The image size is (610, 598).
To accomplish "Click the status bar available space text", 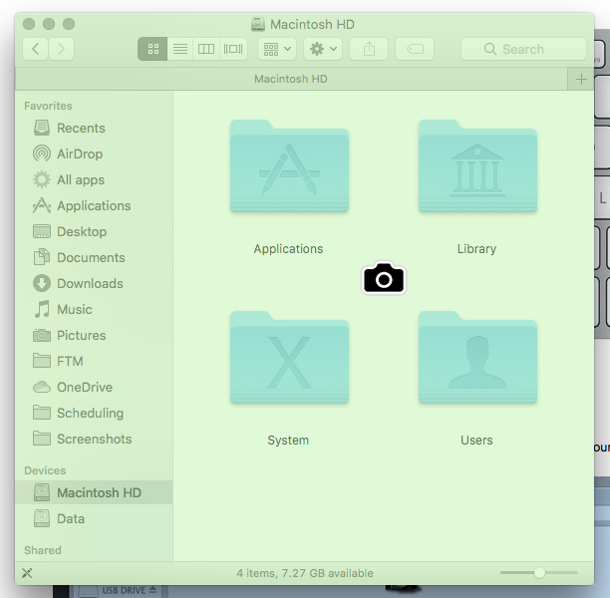I will coord(305,573).
